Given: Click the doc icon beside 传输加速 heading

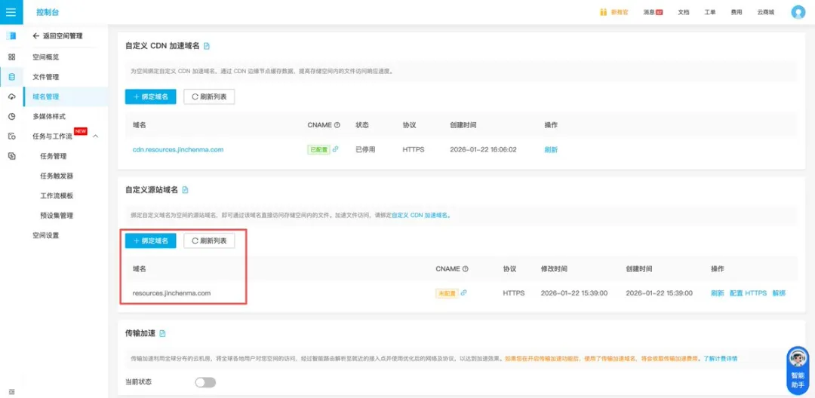Looking at the screenshot, I should [162, 333].
